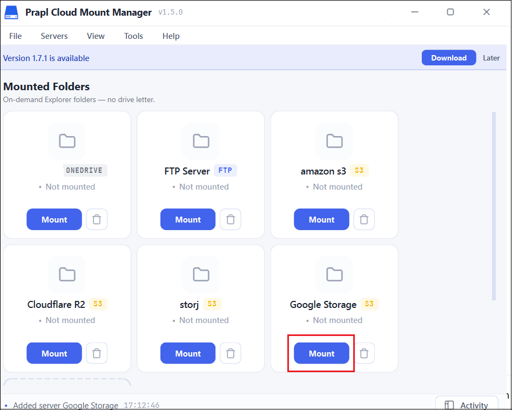
Task: Click the S3 badge beside storj
Action: point(212,304)
